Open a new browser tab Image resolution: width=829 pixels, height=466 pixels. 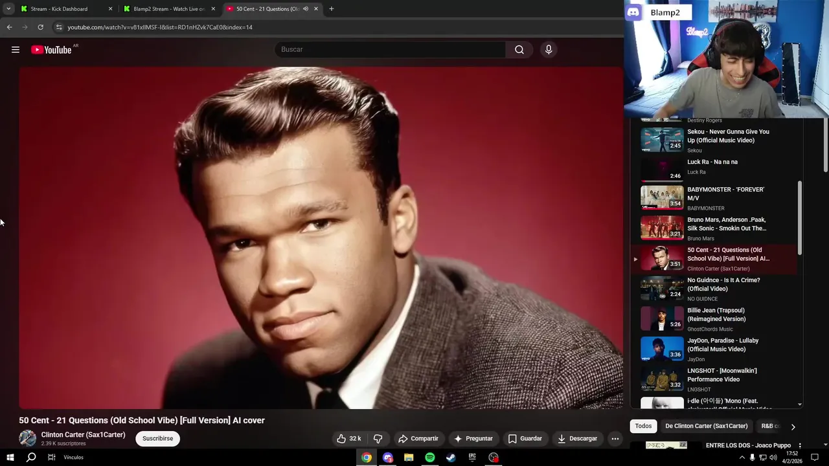pos(331,9)
